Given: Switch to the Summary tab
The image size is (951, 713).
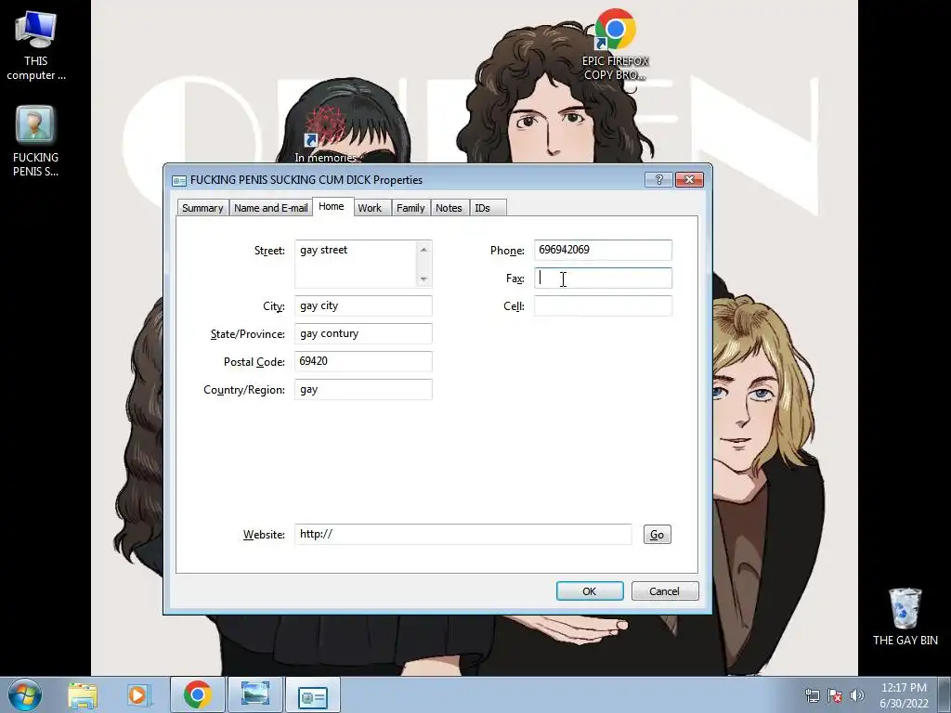Looking at the screenshot, I should (202, 208).
